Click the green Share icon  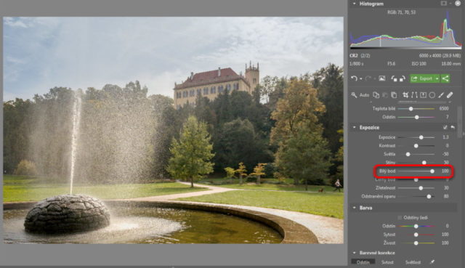coord(445,78)
